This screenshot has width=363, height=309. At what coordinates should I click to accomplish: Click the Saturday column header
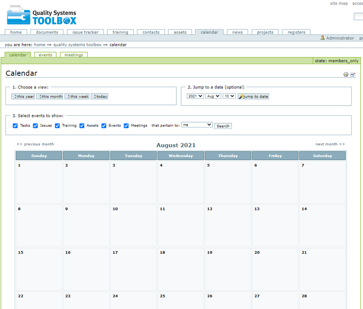(323, 156)
